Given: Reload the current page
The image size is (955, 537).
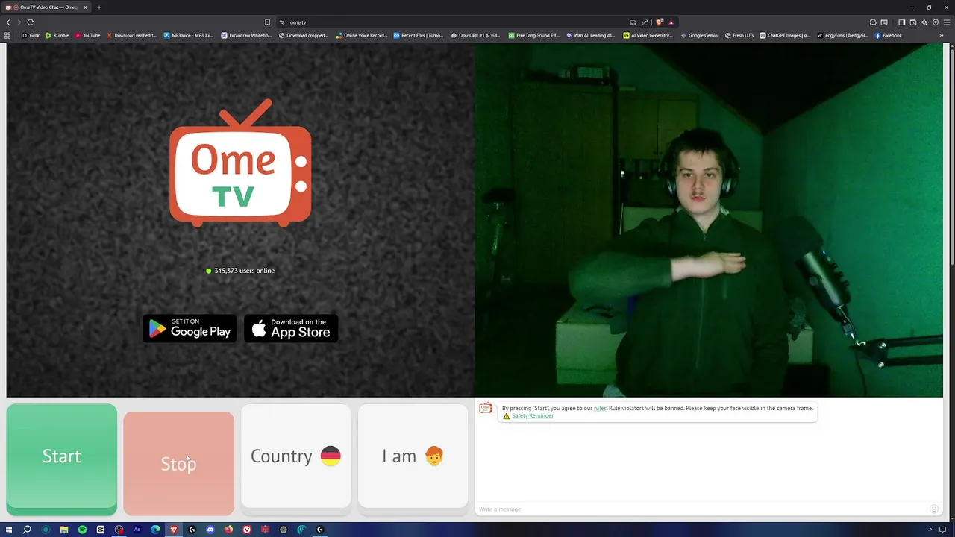Looking at the screenshot, I should tap(31, 22).
